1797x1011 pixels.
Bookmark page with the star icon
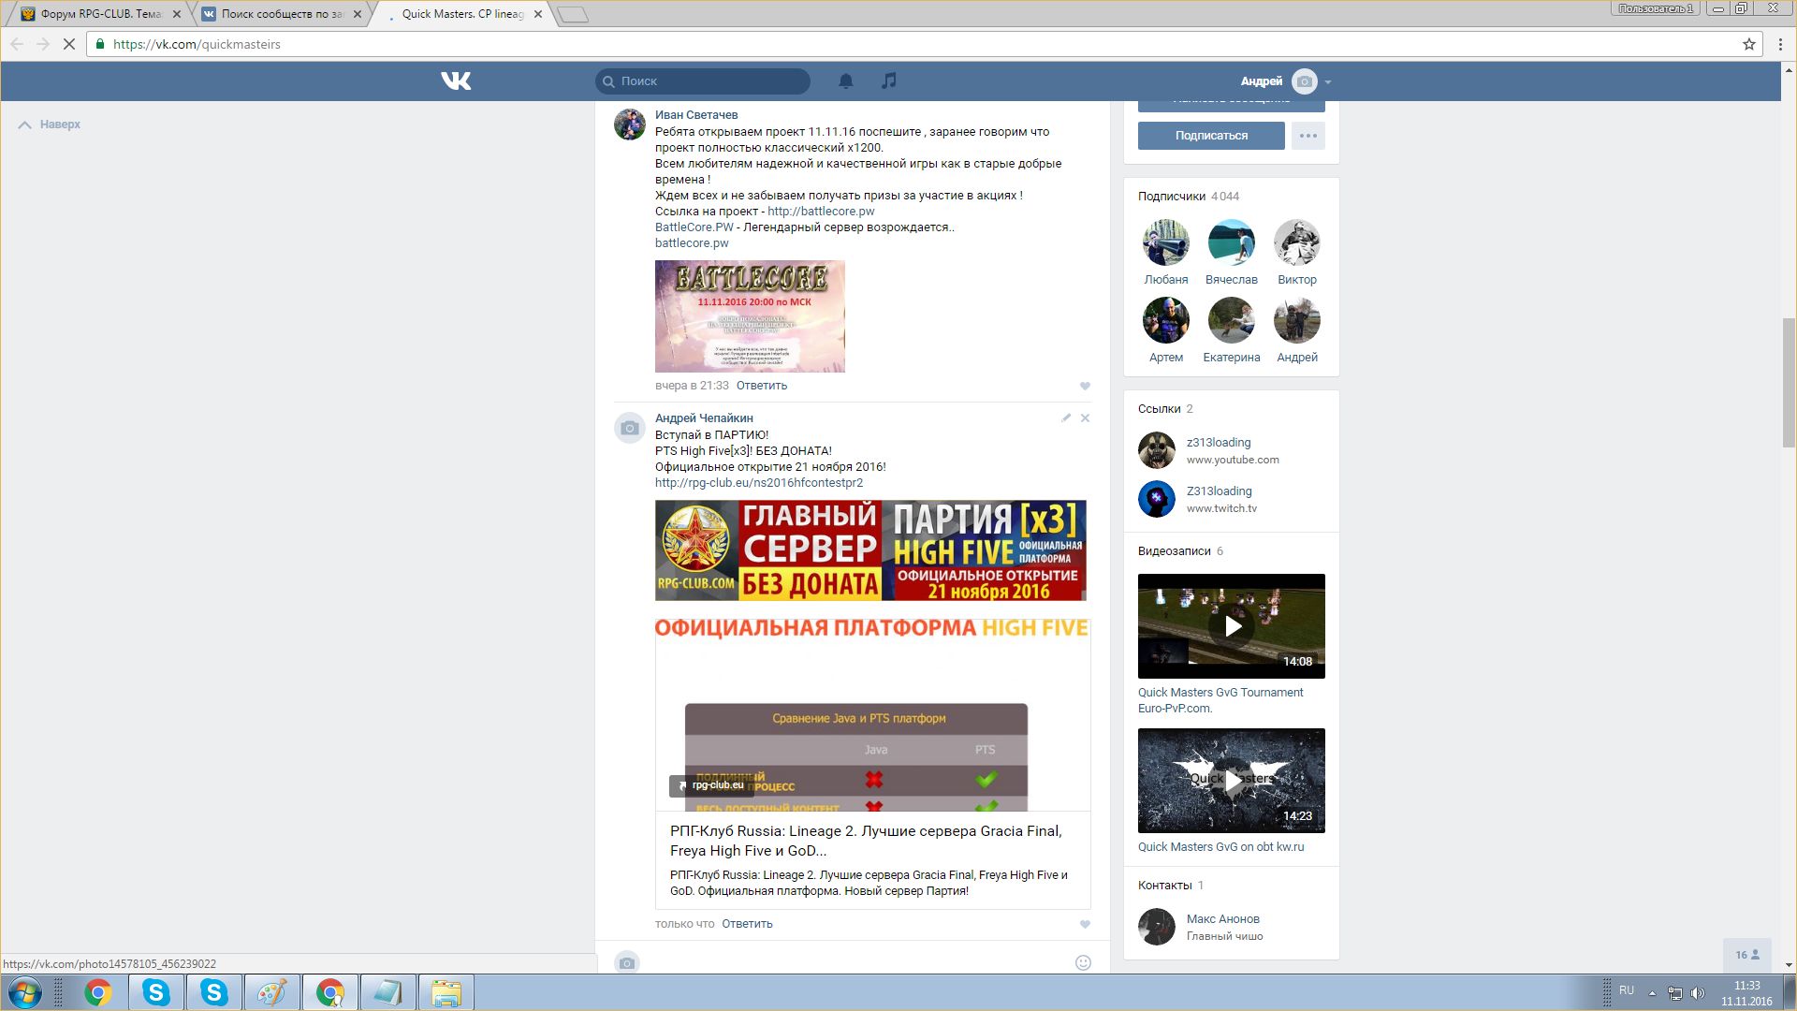[1748, 44]
